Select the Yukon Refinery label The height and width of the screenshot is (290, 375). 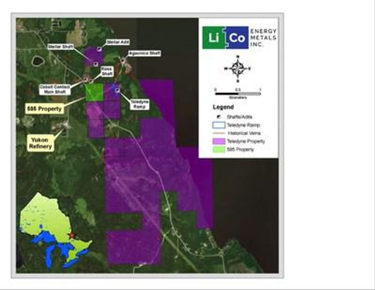click(x=41, y=143)
